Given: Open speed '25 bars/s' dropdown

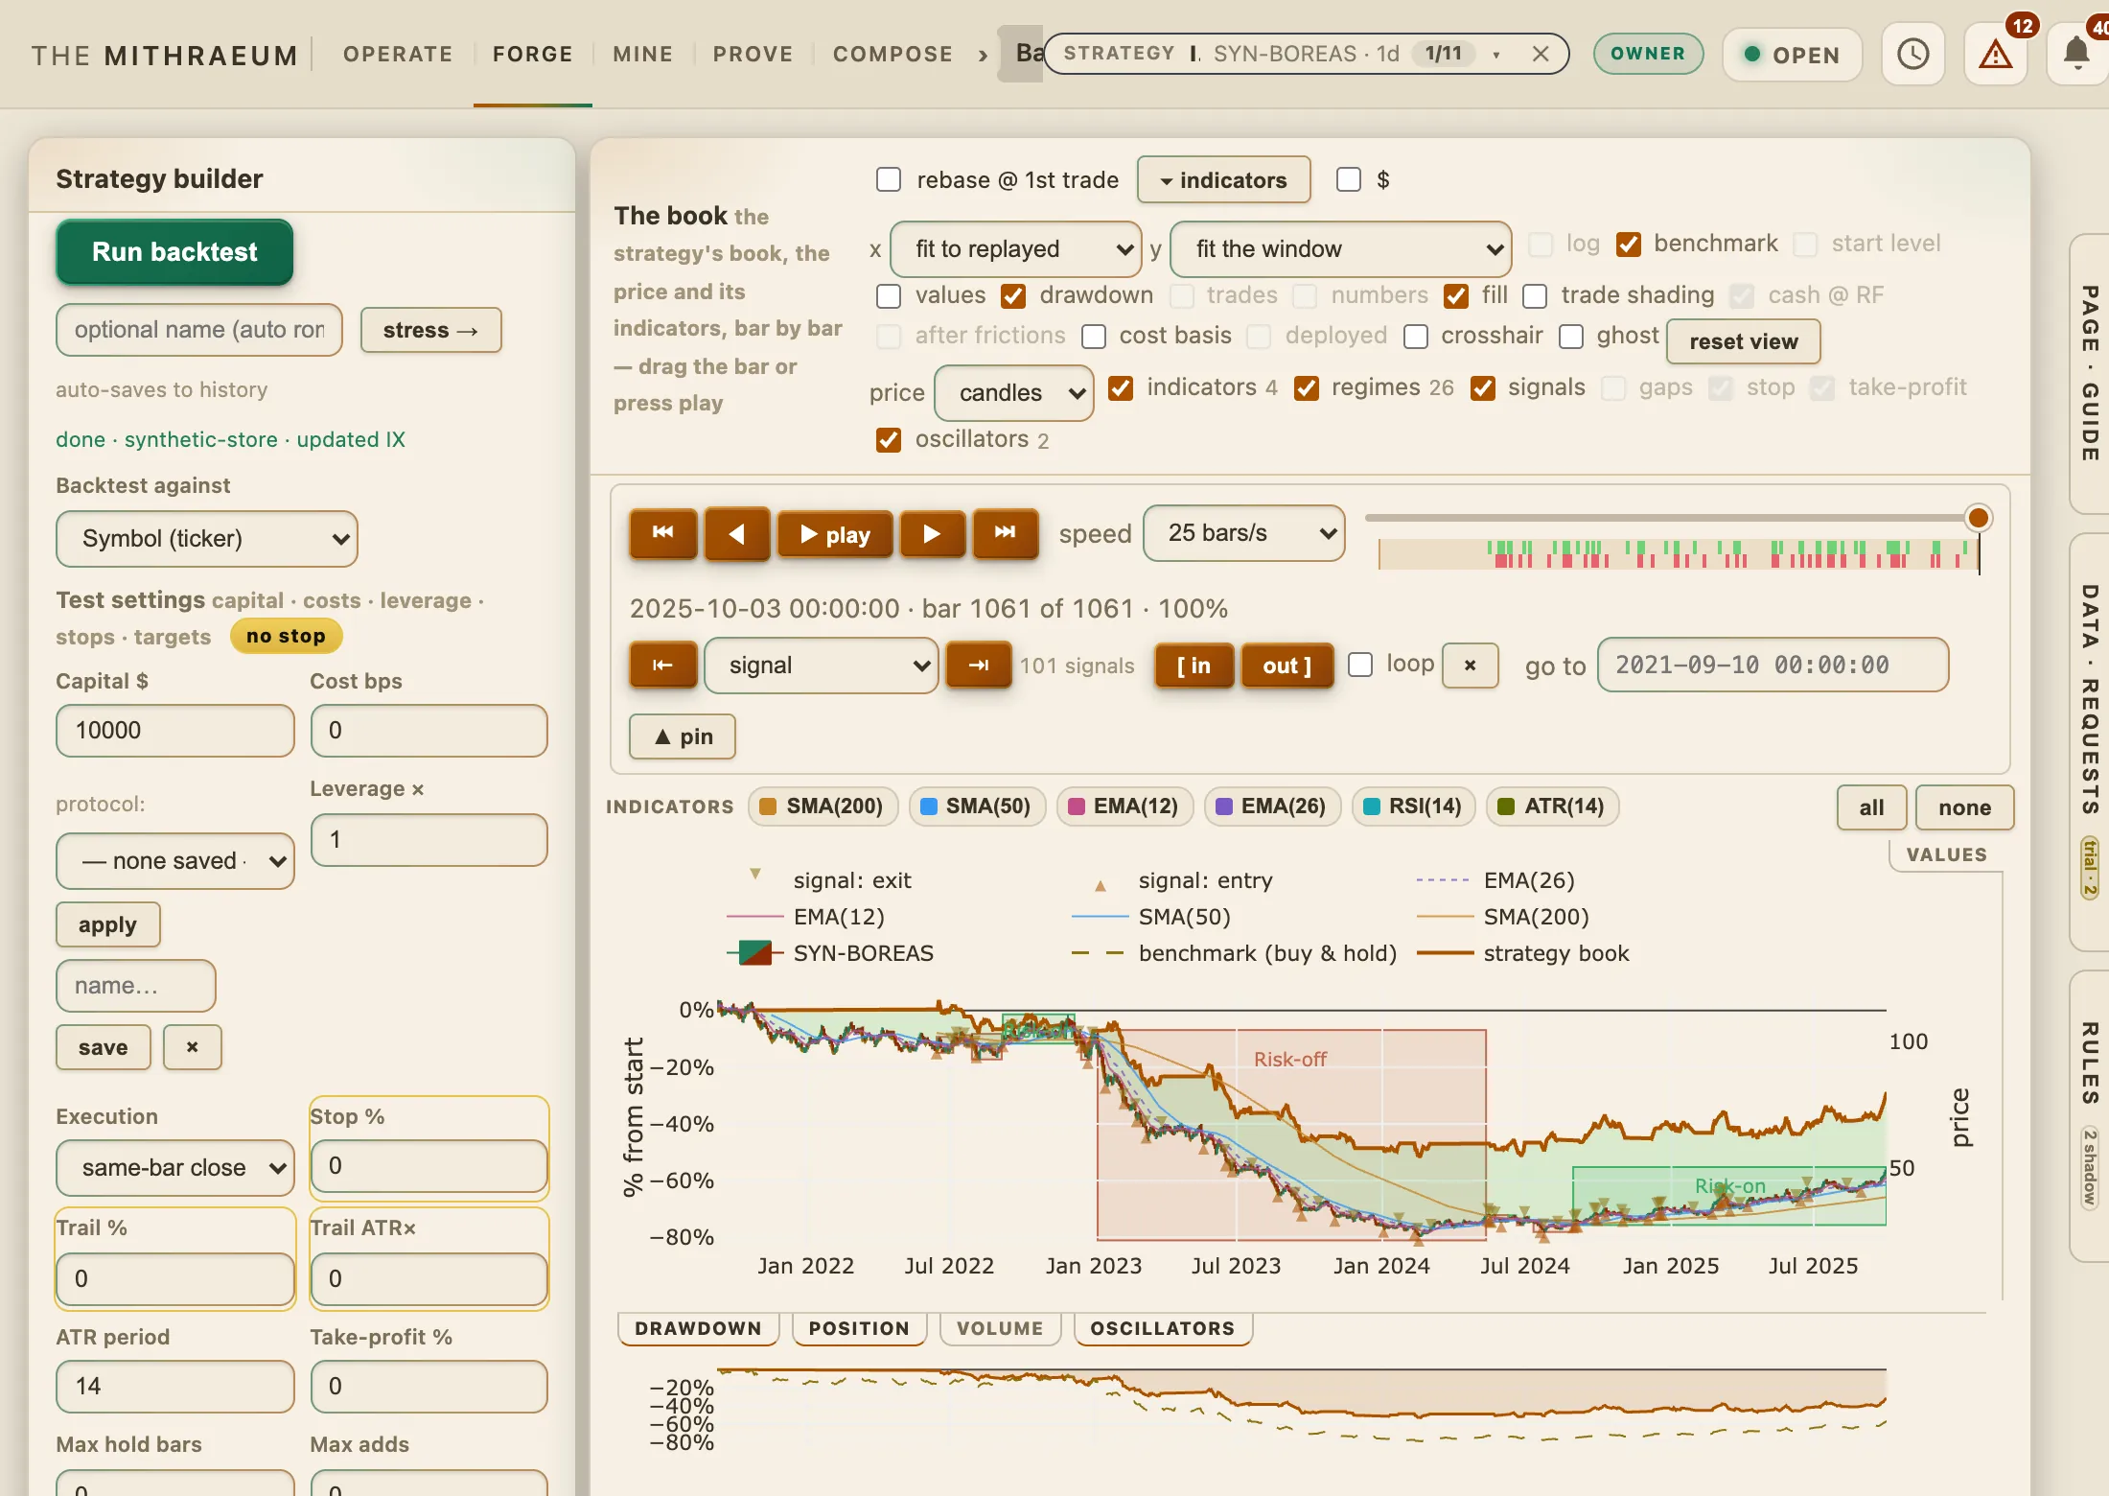Looking at the screenshot, I should 1243,533.
